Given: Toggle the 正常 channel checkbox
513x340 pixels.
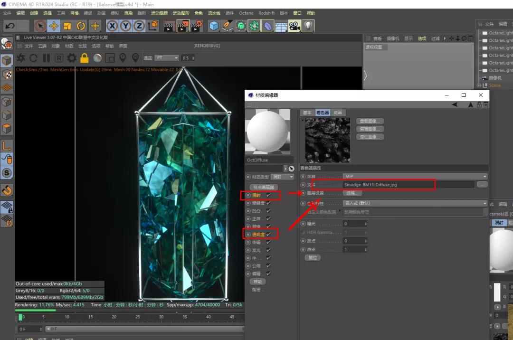Looking at the screenshot, I should pos(268,219).
